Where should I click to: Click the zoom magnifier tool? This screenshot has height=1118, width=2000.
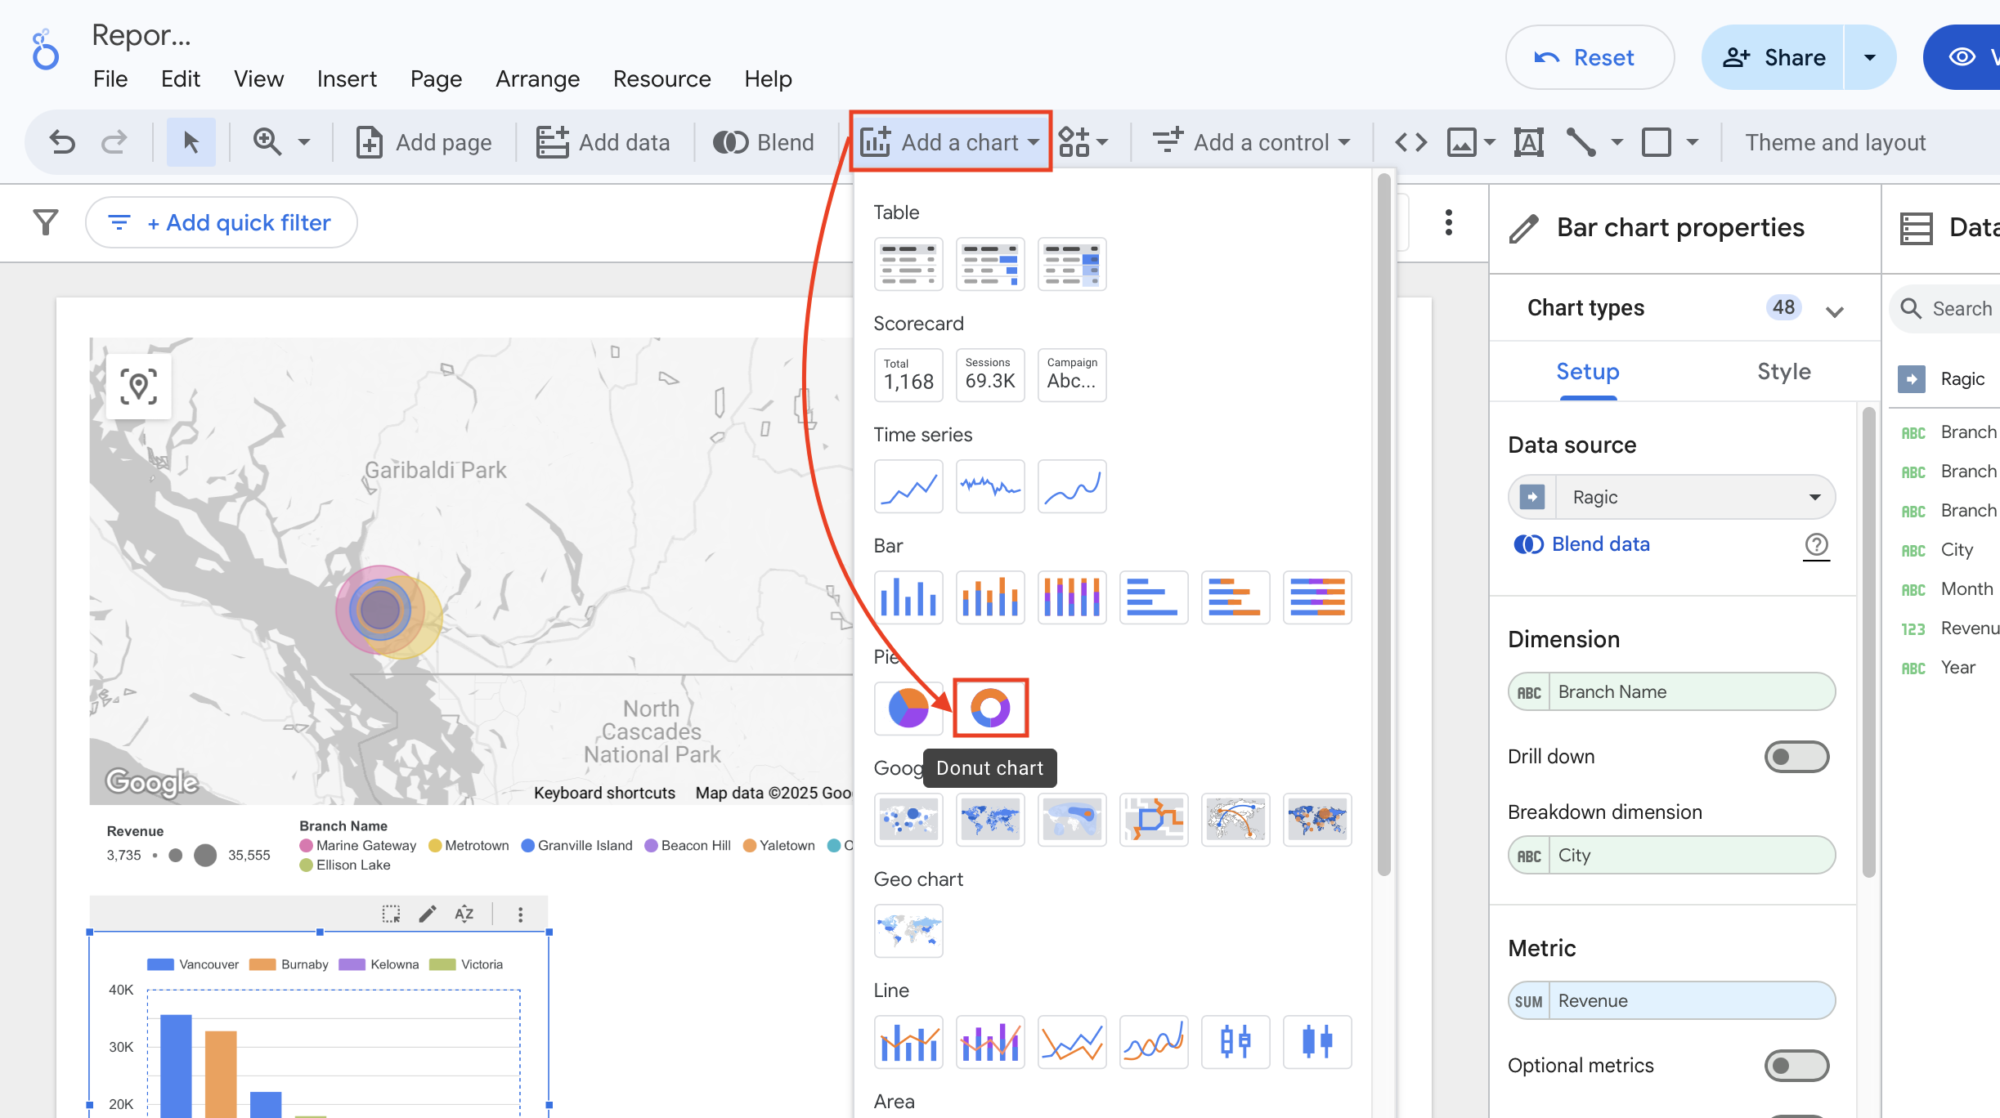click(267, 142)
